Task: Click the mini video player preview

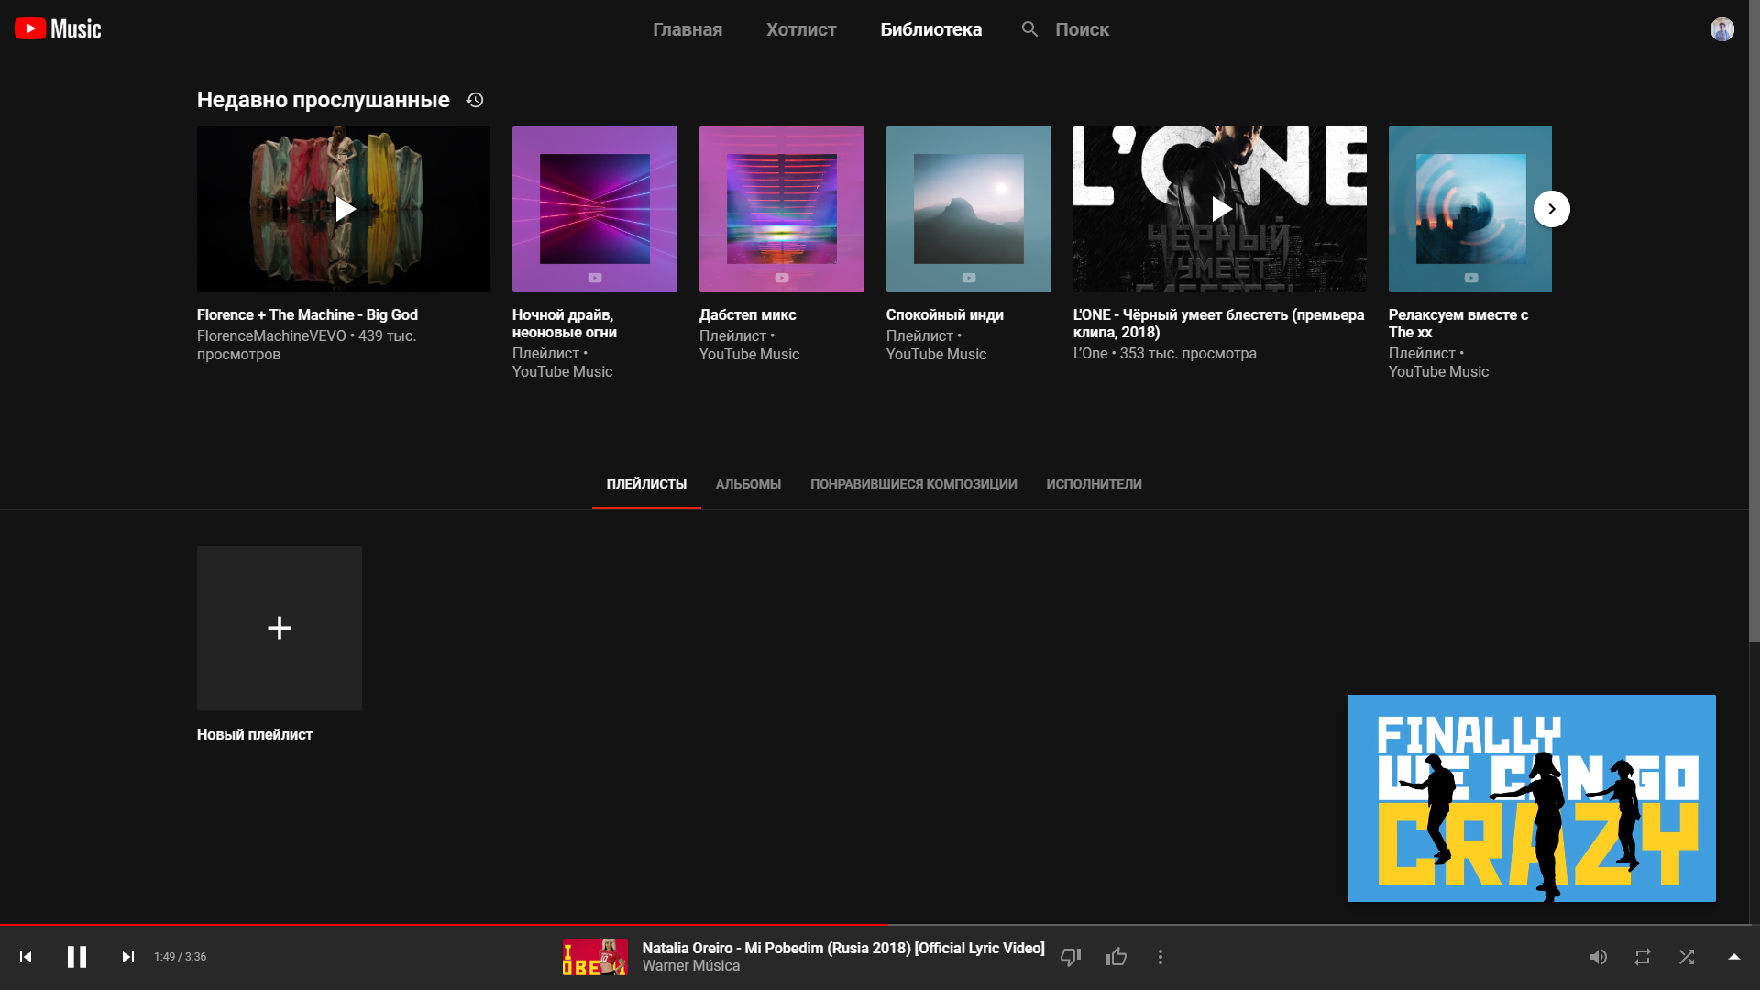Action: (1532, 798)
